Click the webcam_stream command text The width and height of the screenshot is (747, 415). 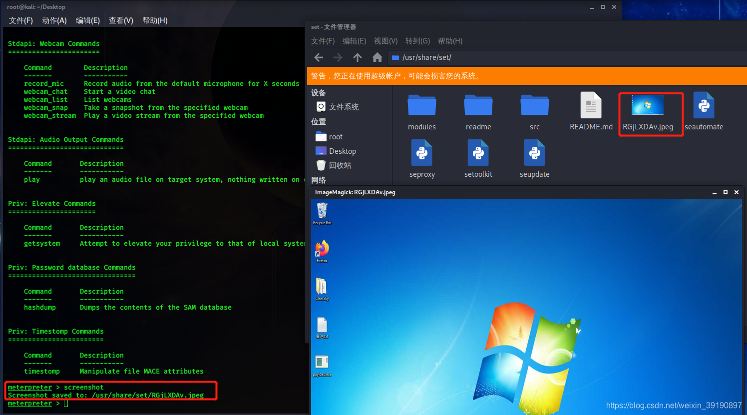coord(50,116)
